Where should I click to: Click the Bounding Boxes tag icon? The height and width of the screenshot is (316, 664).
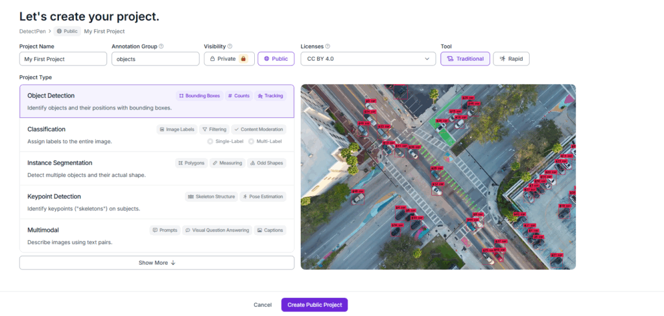(x=182, y=96)
